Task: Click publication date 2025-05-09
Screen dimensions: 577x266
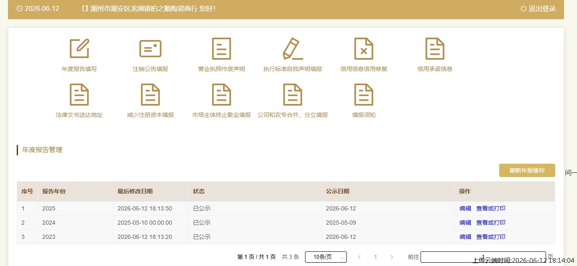Action: (341, 223)
